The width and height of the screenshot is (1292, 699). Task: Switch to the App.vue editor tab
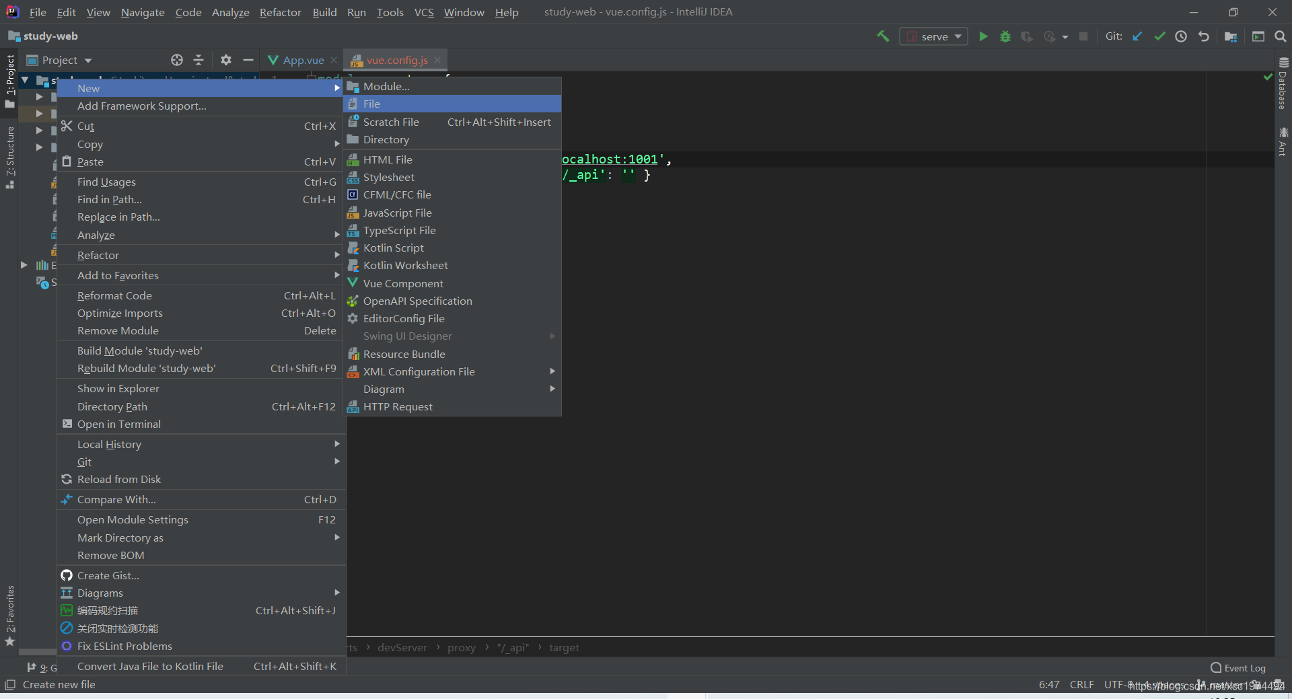[303, 60]
